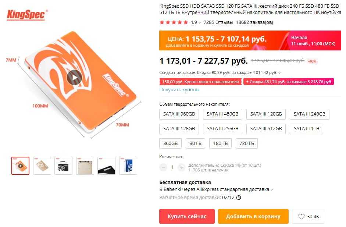This screenshot has width=346, height=227.
Task: Click the Получить купоны link
Action: [179, 90]
